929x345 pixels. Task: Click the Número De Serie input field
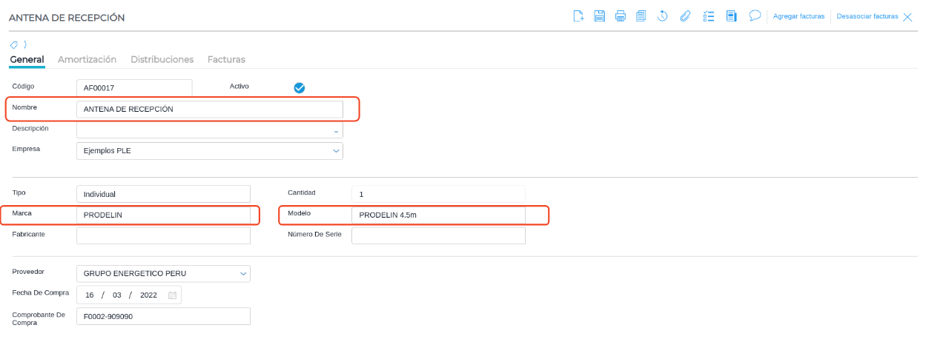[438, 235]
